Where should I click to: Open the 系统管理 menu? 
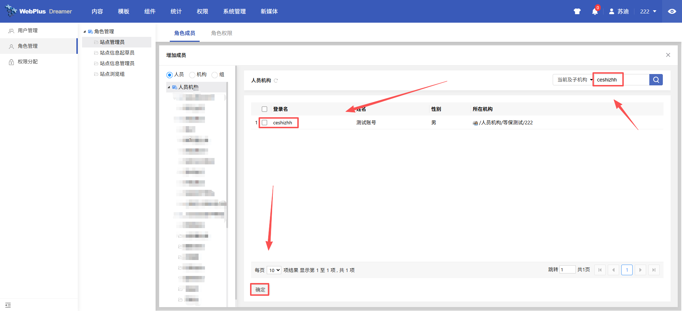pyautogui.click(x=234, y=11)
